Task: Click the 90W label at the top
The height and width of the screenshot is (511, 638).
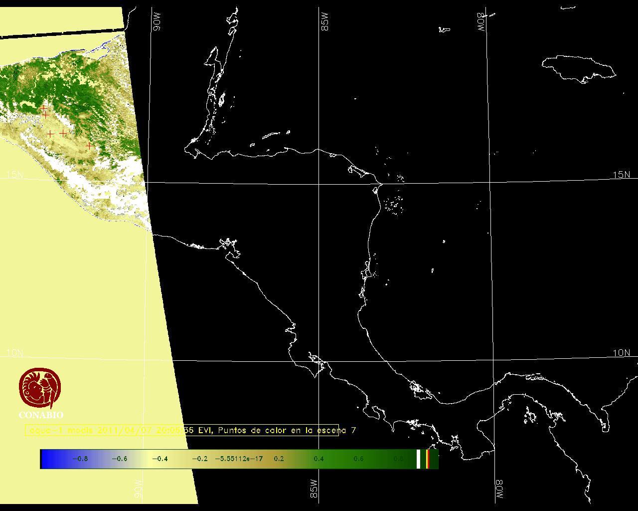Action: pos(157,22)
